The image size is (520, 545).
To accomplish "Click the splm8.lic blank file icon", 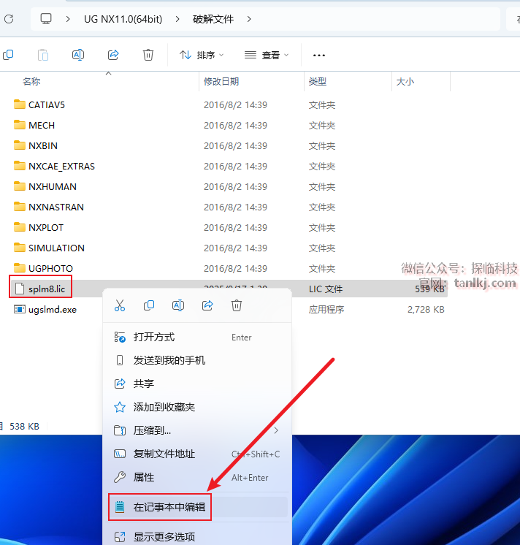I will [x=20, y=289].
